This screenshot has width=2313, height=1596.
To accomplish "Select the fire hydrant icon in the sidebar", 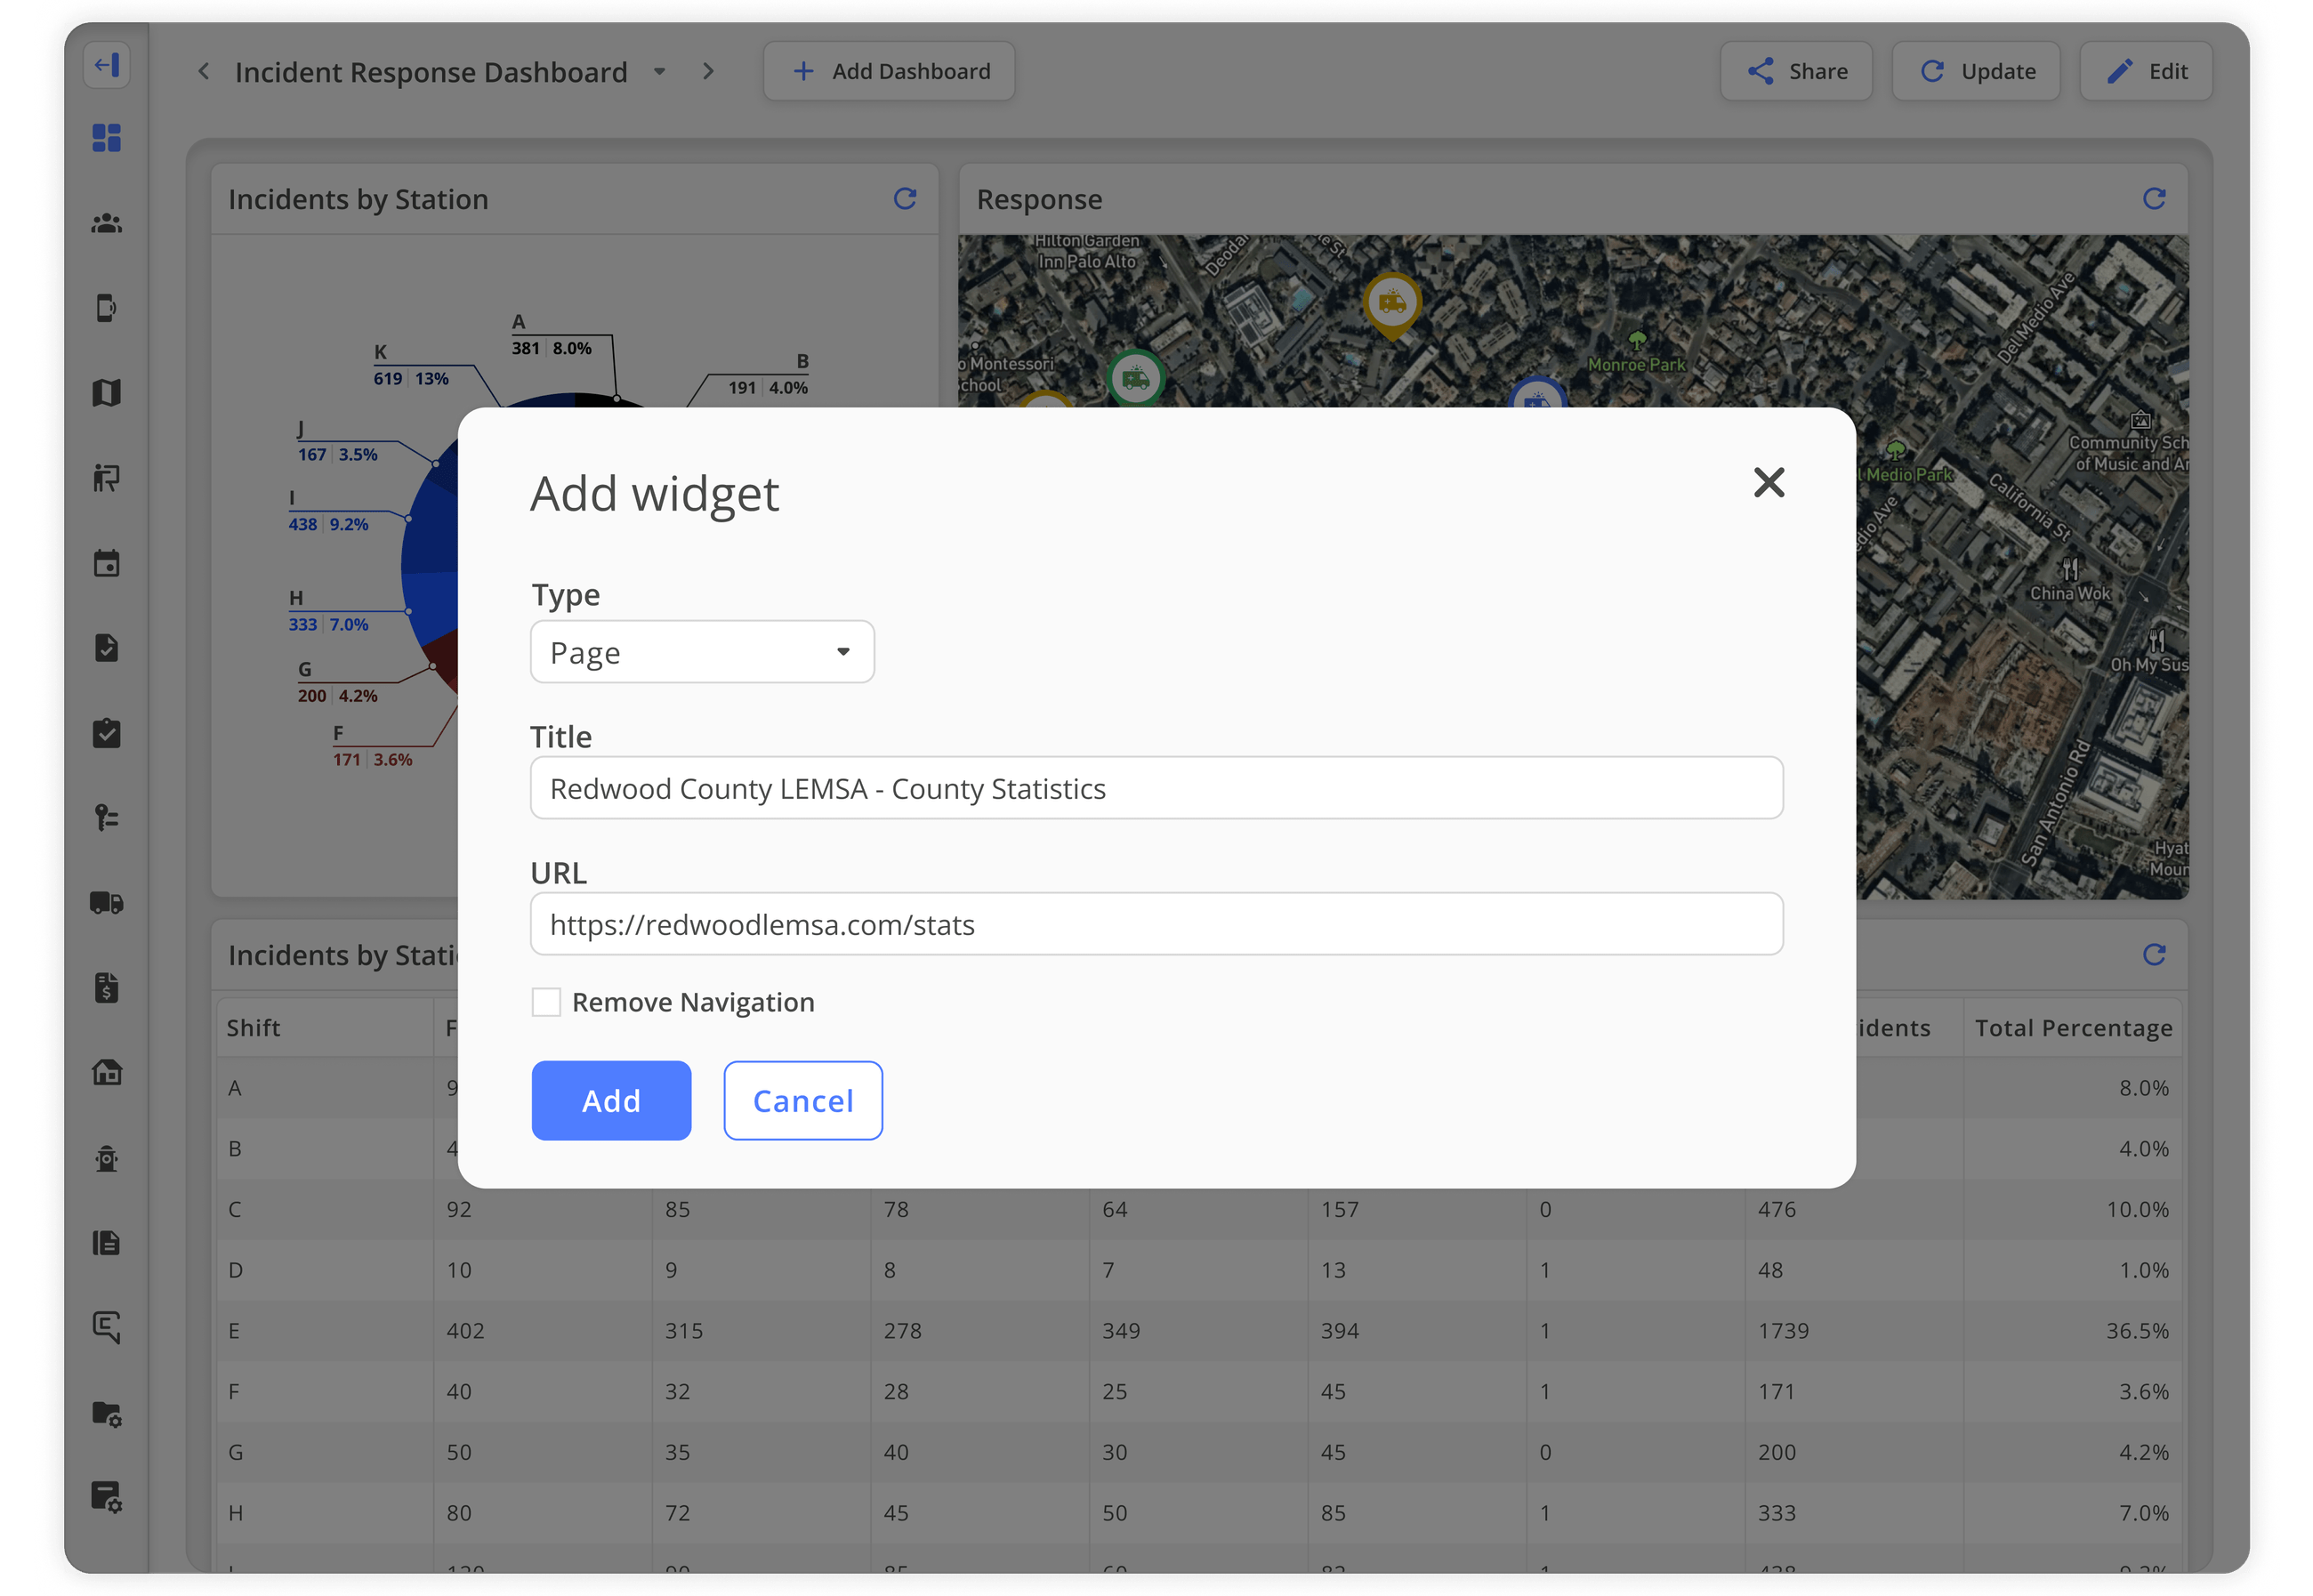I will 107,1159.
